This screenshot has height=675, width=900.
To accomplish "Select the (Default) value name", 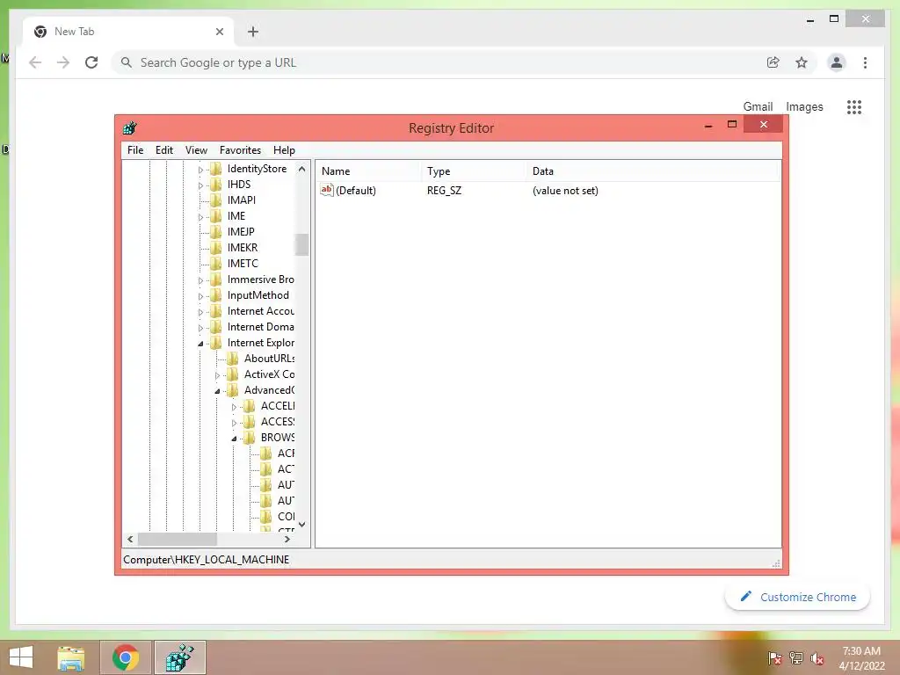I will [356, 191].
